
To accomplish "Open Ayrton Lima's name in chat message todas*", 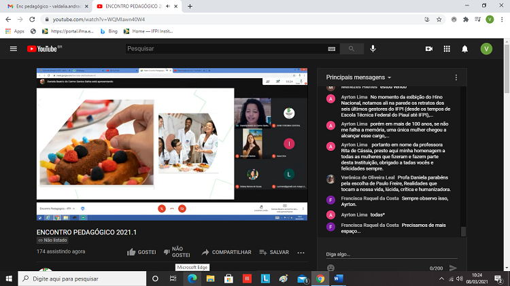I will pyautogui.click(x=354, y=215).
